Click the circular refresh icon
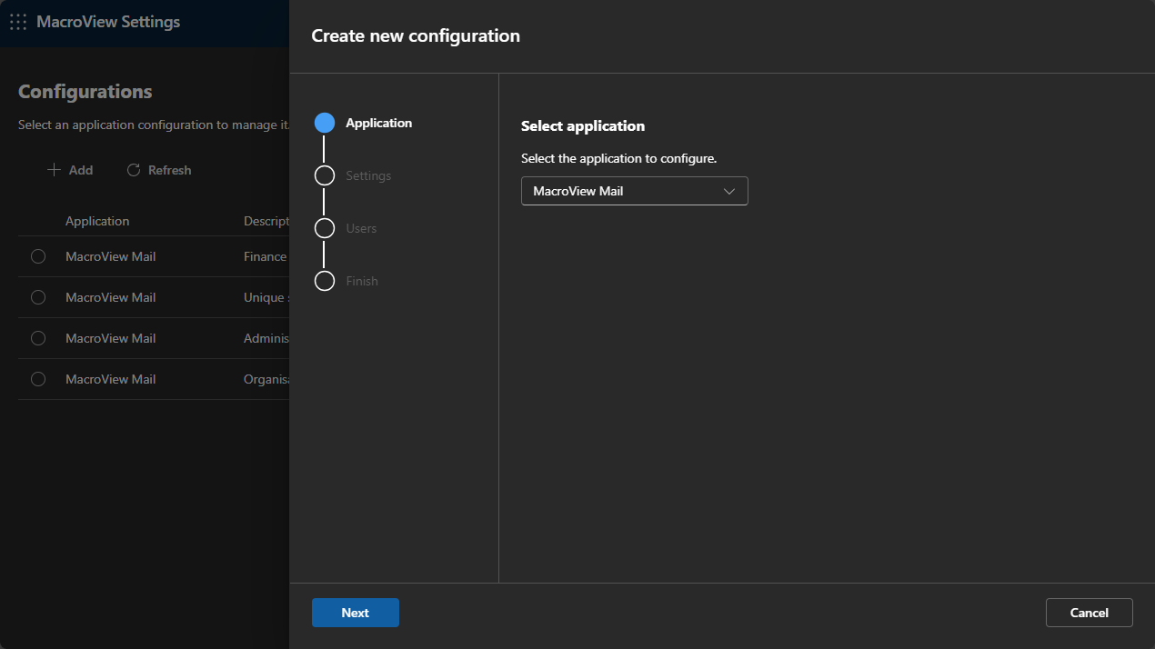 tap(134, 170)
